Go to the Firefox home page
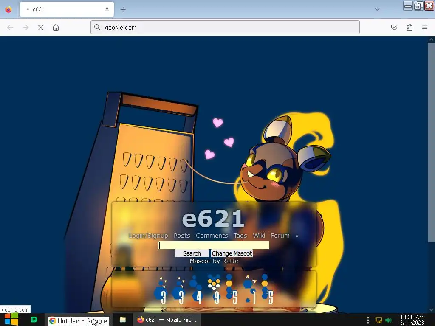The image size is (435, 326). (56, 28)
